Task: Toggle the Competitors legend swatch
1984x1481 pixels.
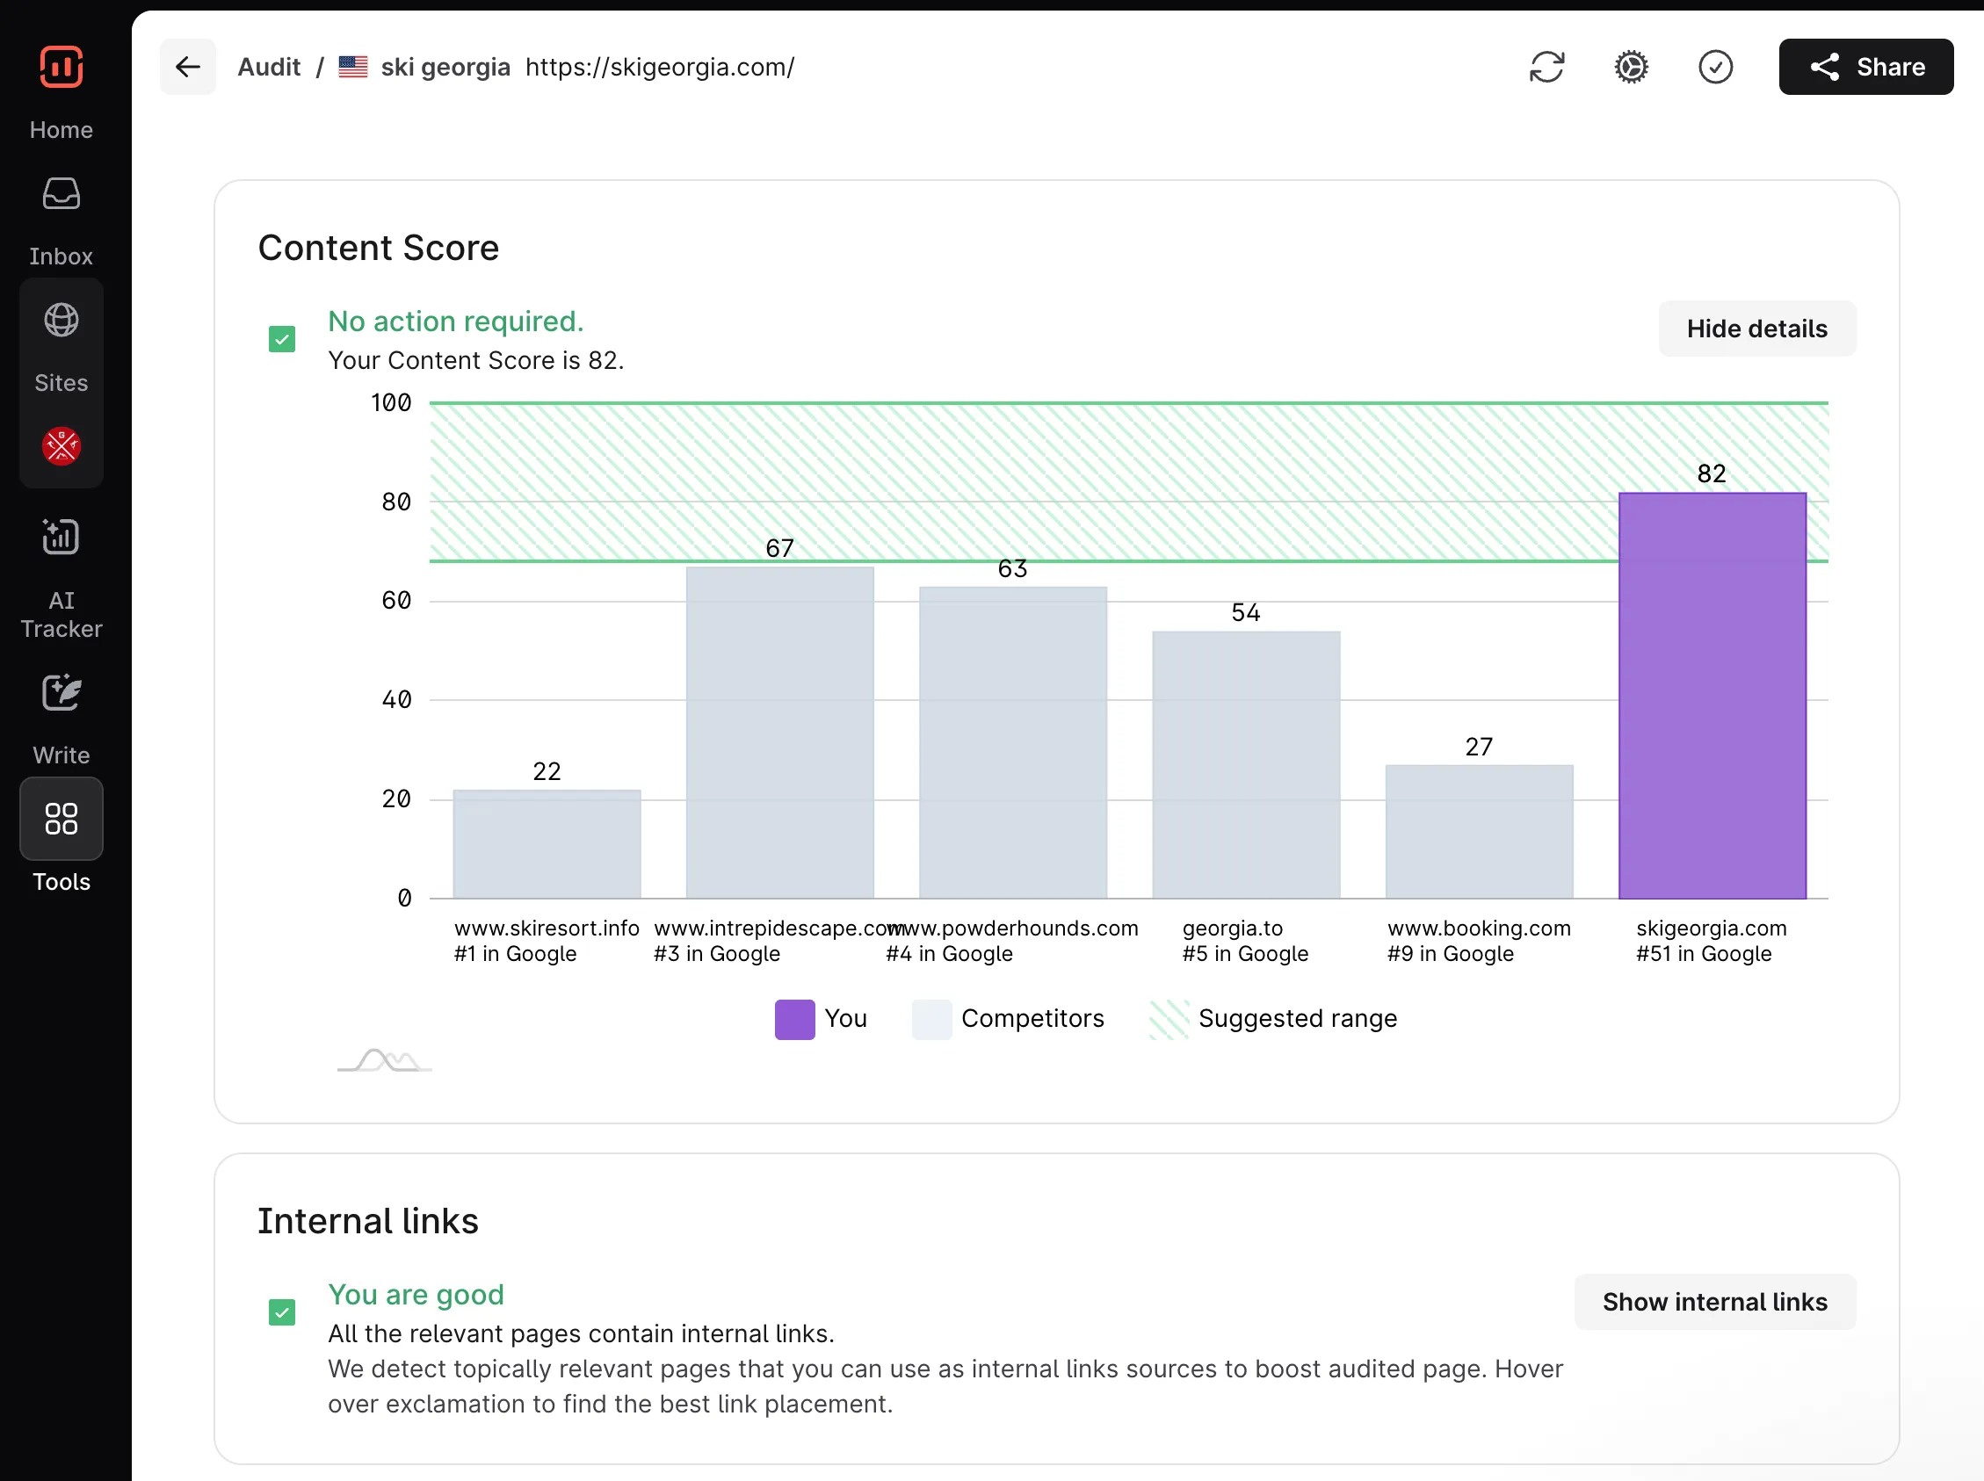Action: [x=931, y=1019]
